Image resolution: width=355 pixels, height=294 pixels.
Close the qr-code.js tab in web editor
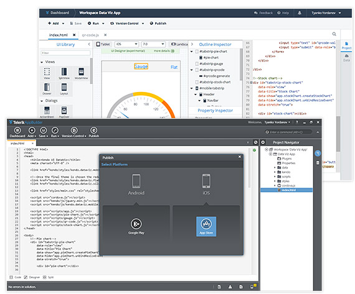pyautogui.click(x=105, y=35)
